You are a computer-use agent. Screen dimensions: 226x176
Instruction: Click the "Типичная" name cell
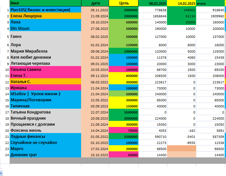point(46,106)
